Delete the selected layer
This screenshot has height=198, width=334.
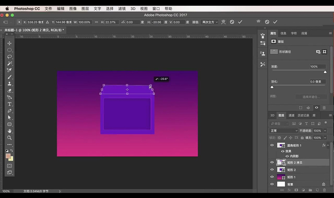[x=324, y=190]
